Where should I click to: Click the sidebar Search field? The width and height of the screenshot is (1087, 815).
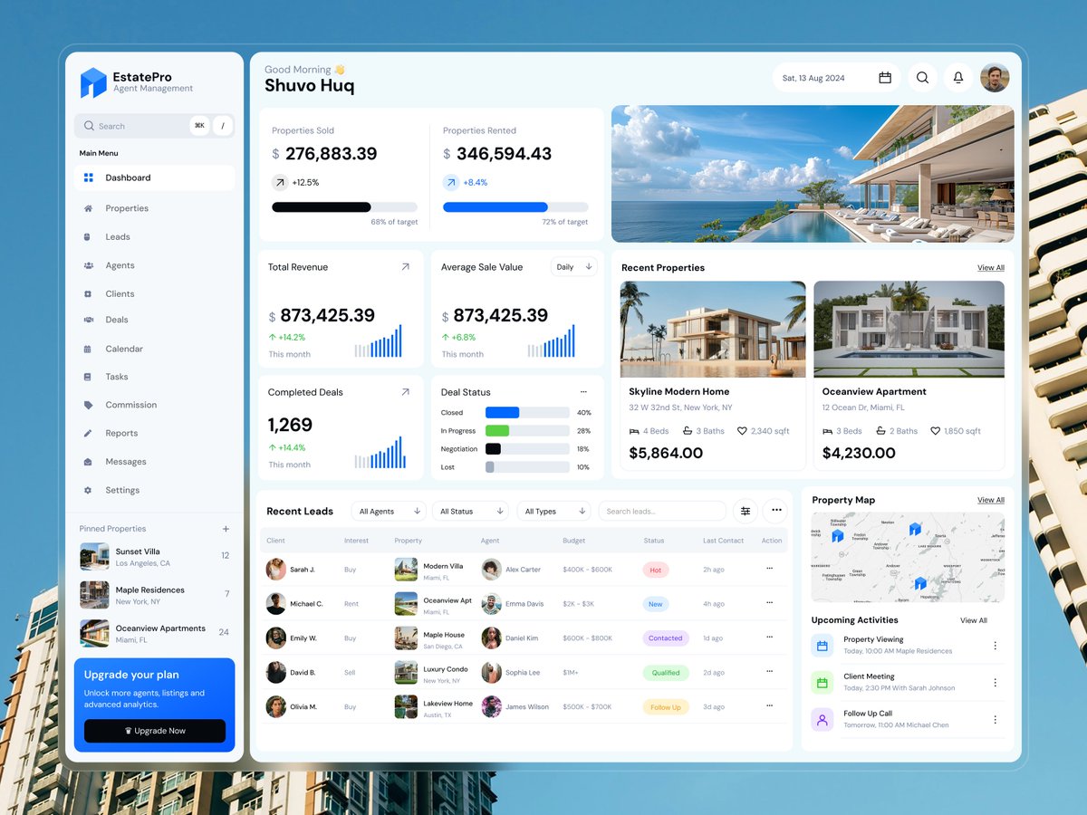point(154,126)
